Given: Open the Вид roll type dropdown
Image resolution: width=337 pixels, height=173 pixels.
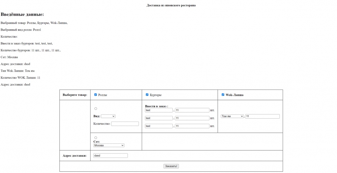Looking at the screenshot, I should tap(108, 116).
